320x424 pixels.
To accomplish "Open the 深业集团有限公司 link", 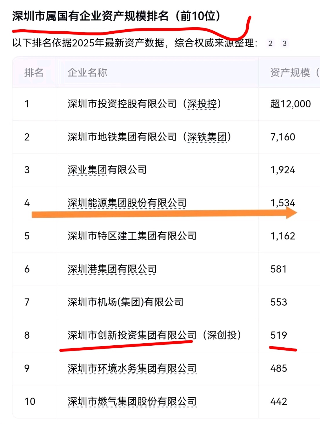I will point(107,170).
